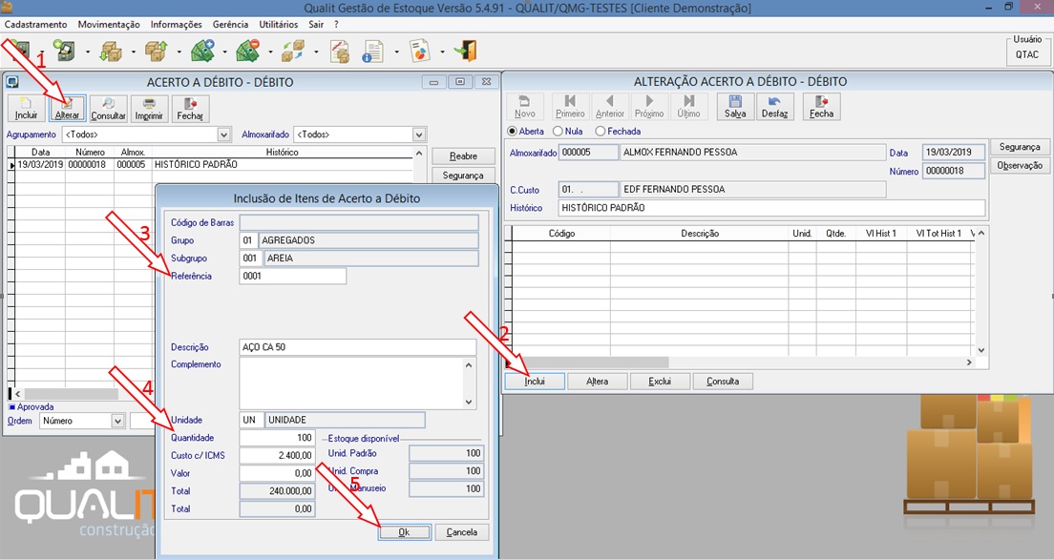Click the Código column header

tap(562, 233)
